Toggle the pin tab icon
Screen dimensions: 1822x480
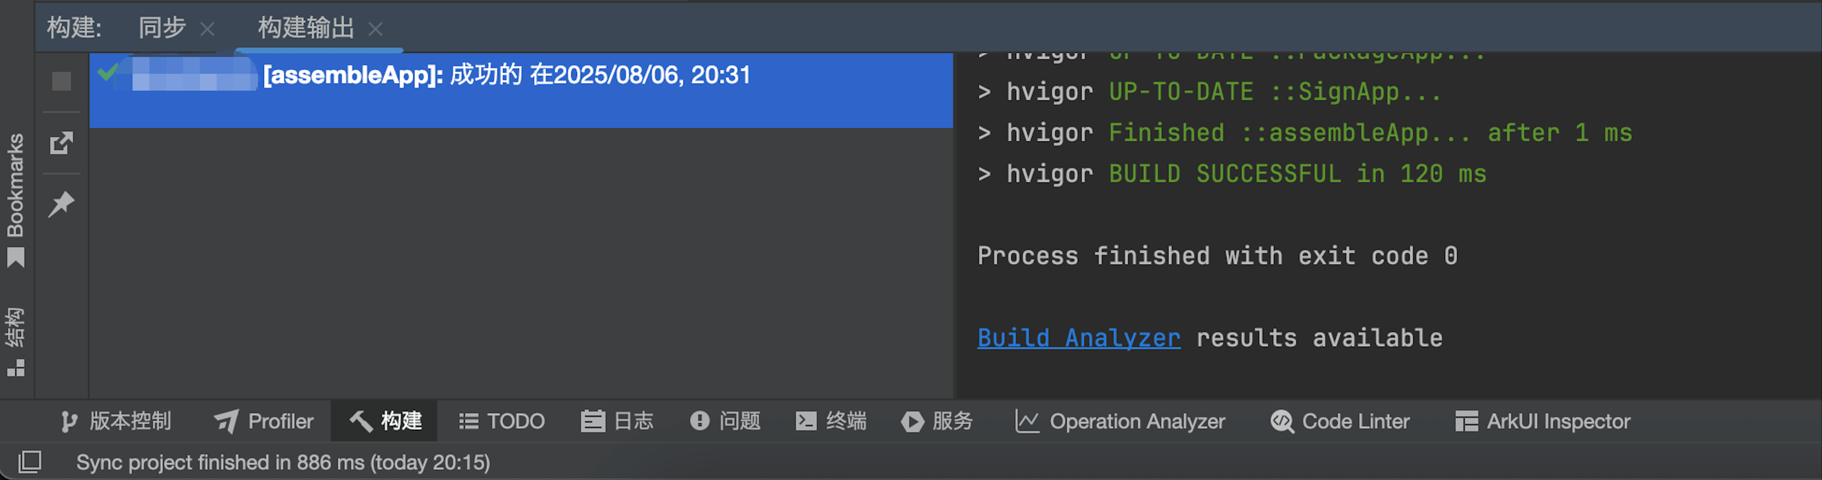(x=62, y=204)
